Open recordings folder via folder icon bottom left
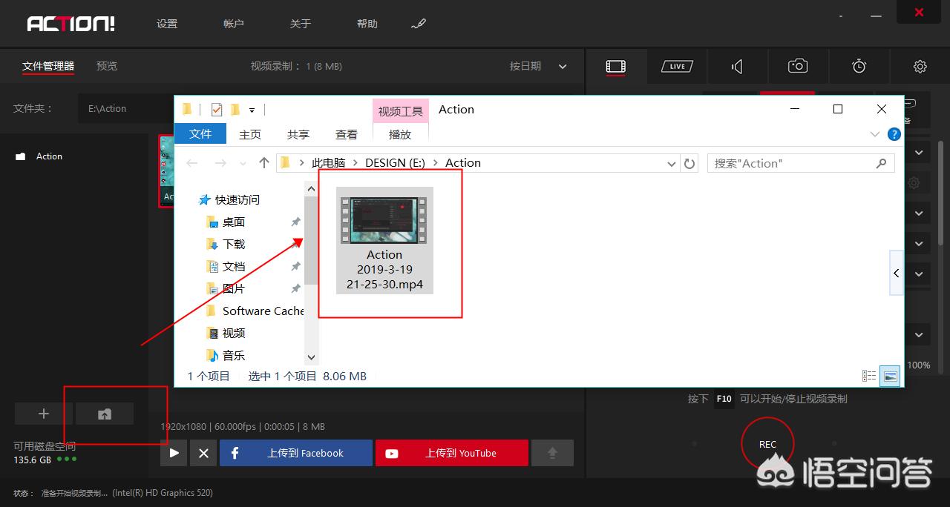The height and width of the screenshot is (507, 950). pos(104,414)
